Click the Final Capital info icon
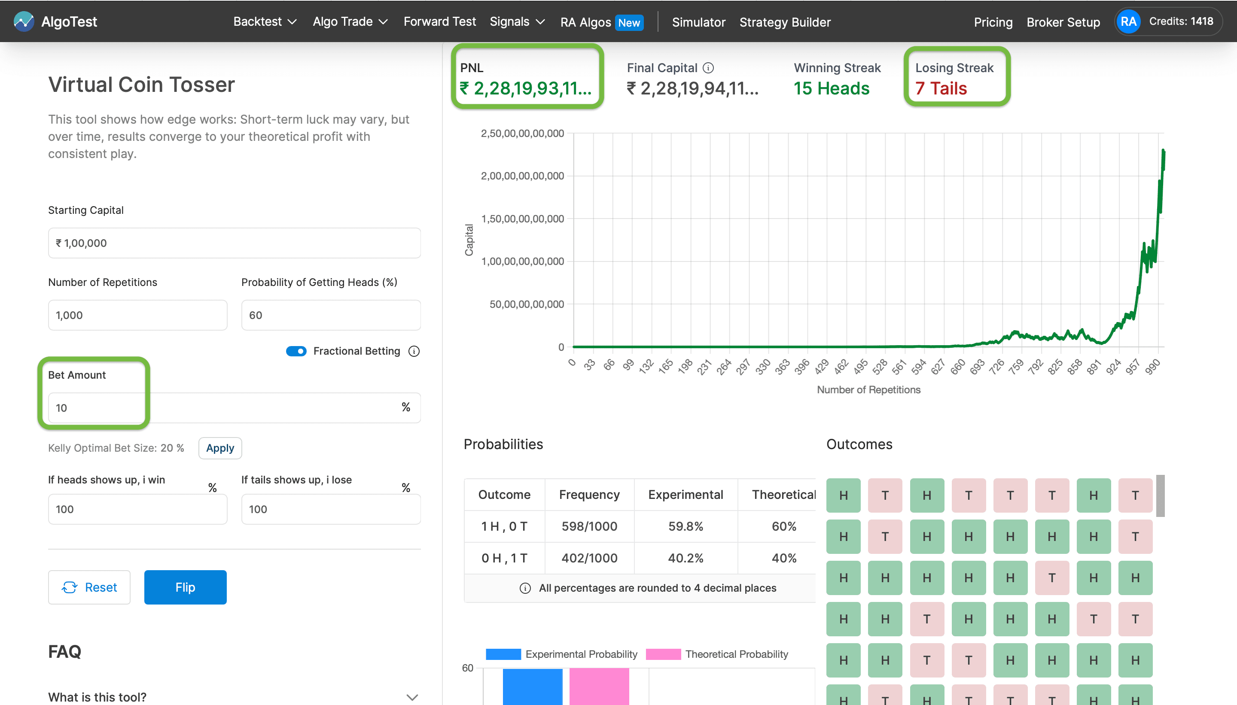The width and height of the screenshot is (1237, 705). pyautogui.click(x=708, y=68)
